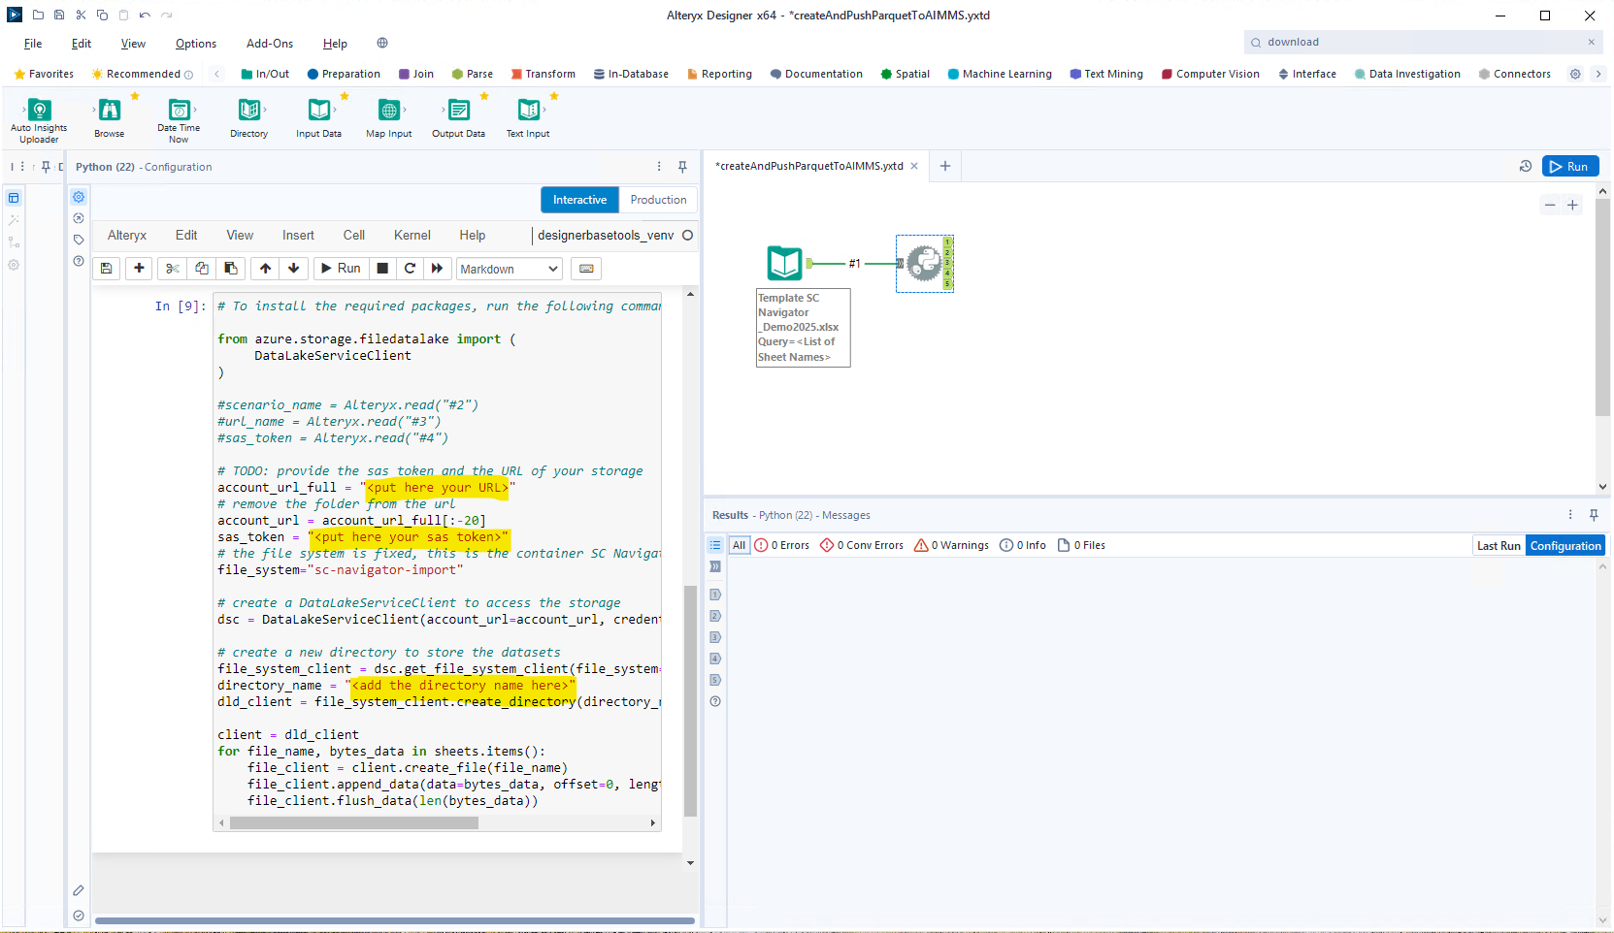Insert a cell below with plus button
Viewport: 1614px width, 933px height.
point(140,269)
